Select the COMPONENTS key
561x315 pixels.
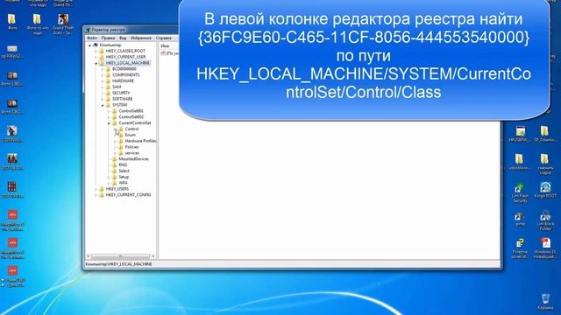click(x=126, y=75)
